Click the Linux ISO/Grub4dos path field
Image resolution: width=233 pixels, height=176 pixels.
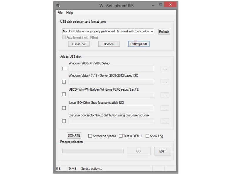(111, 108)
